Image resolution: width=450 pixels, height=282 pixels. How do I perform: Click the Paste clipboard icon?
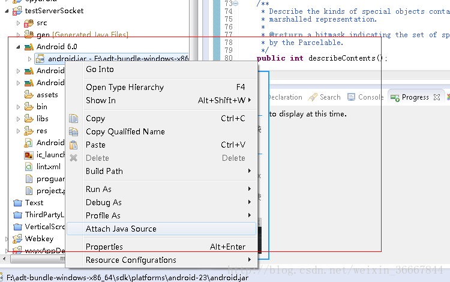pyautogui.click(x=73, y=145)
